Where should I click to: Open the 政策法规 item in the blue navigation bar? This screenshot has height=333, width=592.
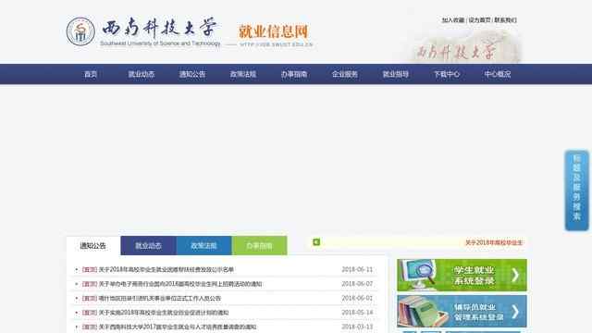click(x=243, y=74)
